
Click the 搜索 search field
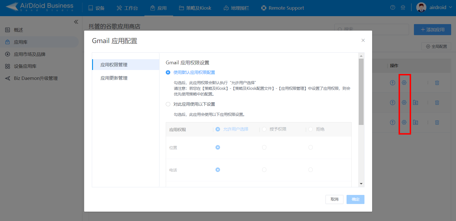tap(372, 29)
